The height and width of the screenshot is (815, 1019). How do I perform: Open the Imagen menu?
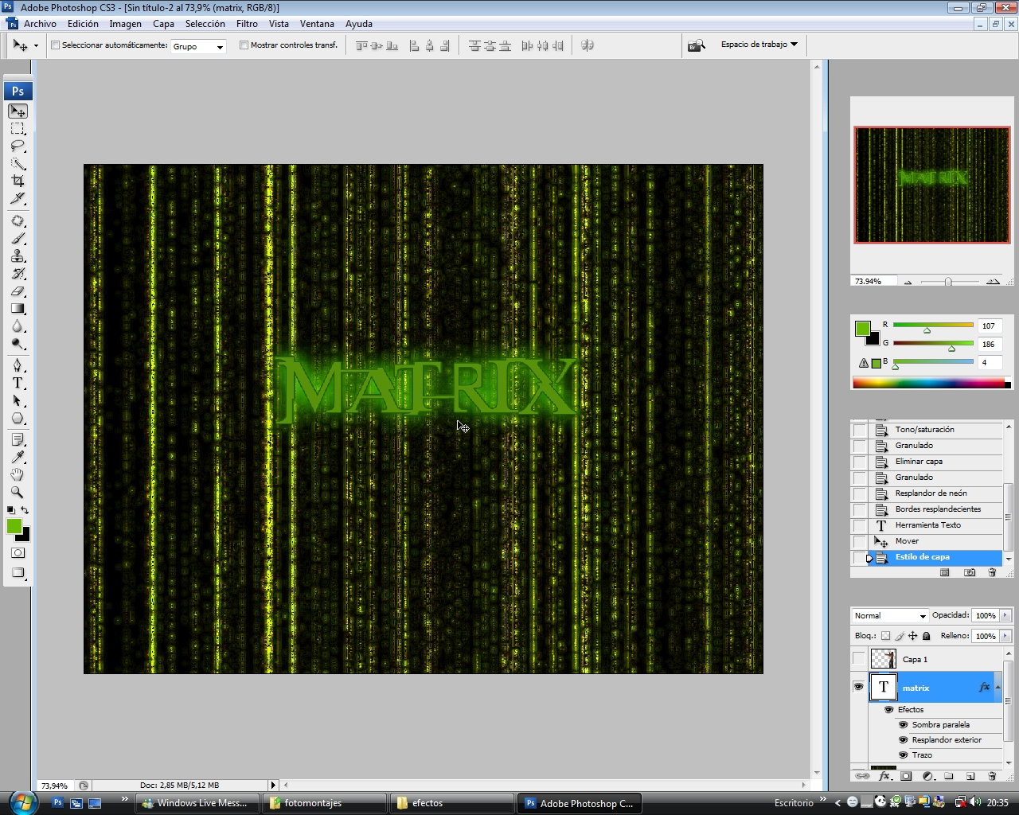pyautogui.click(x=125, y=24)
